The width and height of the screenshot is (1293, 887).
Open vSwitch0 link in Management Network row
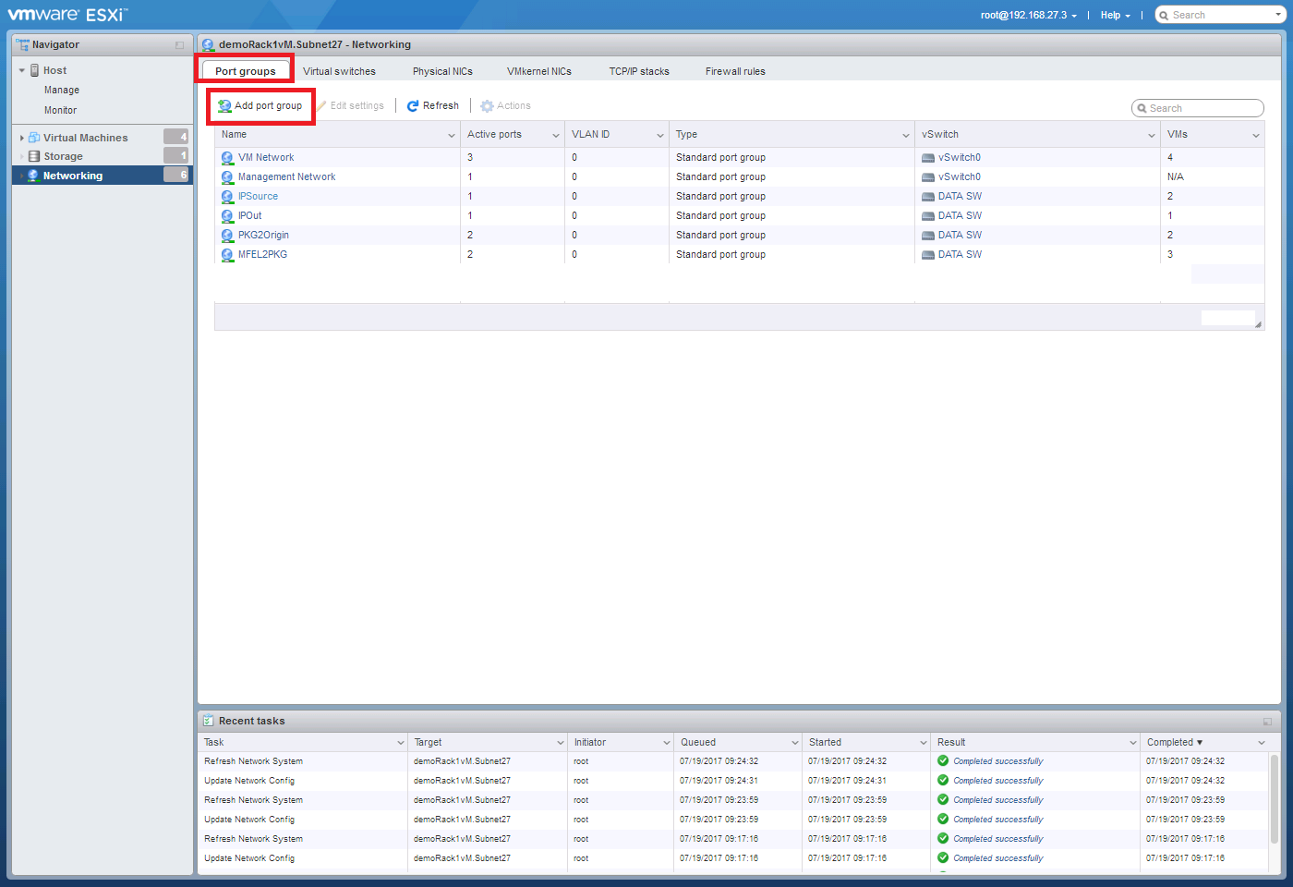[960, 177]
